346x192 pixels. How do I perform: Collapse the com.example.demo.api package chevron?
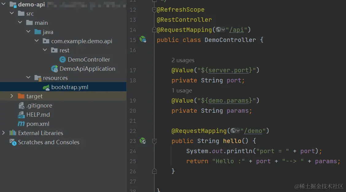[x=37, y=41]
